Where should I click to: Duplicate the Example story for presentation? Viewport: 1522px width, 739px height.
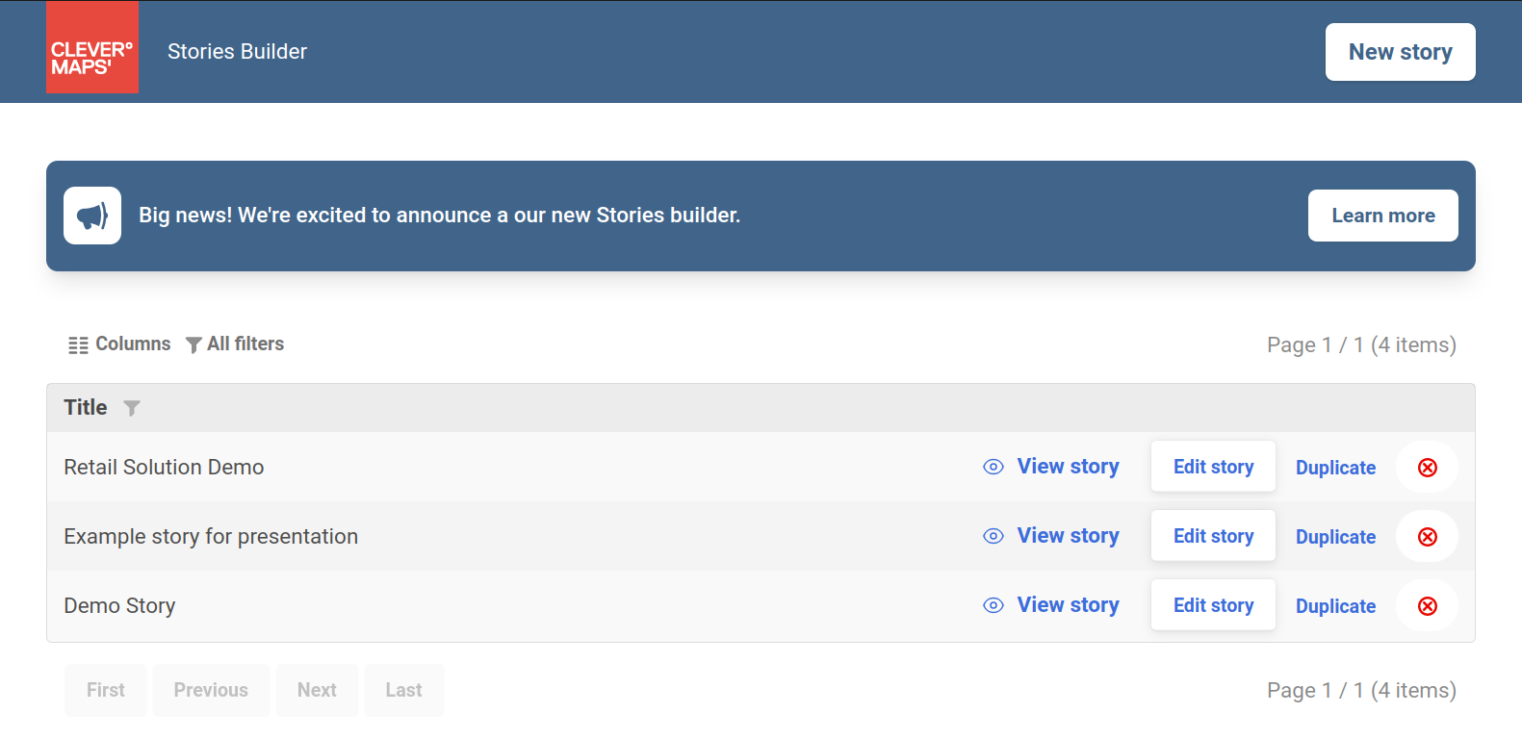click(x=1335, y=537)
